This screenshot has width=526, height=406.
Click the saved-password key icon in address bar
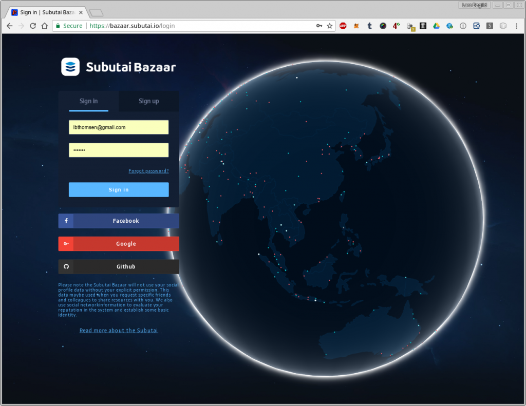click(319, 26)
